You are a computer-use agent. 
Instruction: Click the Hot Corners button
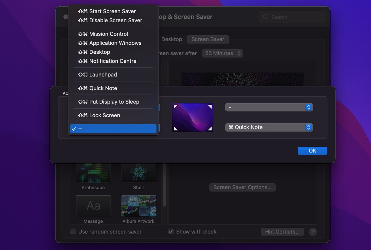coord(282,232)
